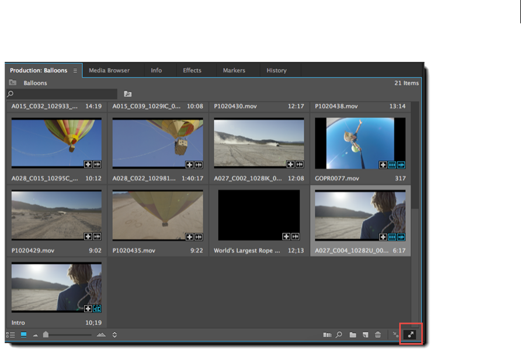Click Automate to Sequence icon

pos(327,335)
